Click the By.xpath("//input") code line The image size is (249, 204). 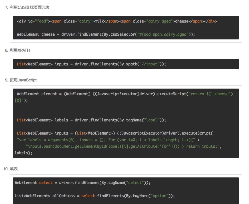(91, 64)
